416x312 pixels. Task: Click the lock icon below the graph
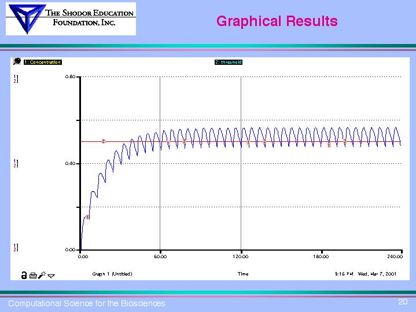(x=23, y=275)
